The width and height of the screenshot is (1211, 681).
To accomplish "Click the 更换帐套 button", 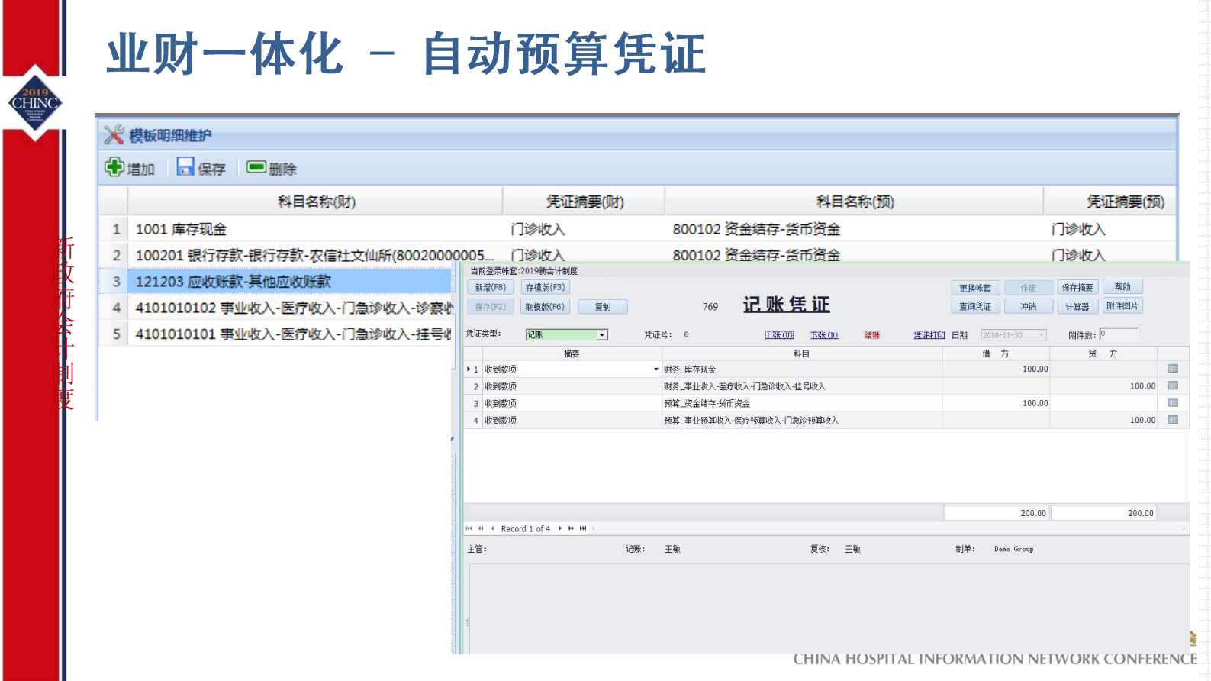I will (x=975, y=288).
